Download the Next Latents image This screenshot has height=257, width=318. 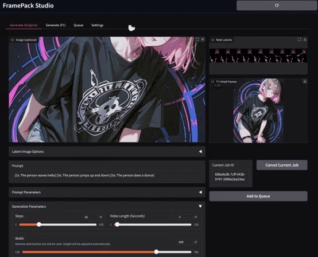[305, 39]
